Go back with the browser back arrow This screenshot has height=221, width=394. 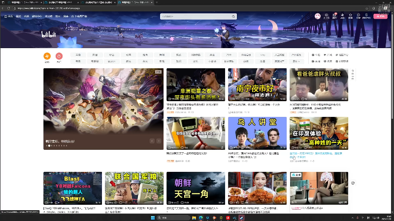click(3, 8)
